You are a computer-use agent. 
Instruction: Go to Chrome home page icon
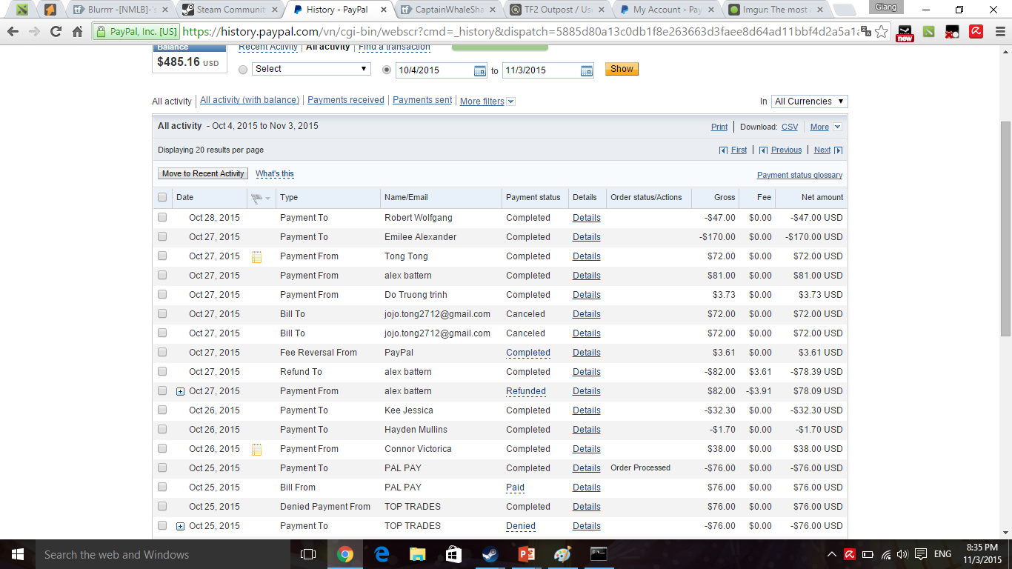tap(77, 32)
